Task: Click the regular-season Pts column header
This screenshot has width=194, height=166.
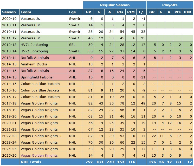Action: [x=120, y=12]
